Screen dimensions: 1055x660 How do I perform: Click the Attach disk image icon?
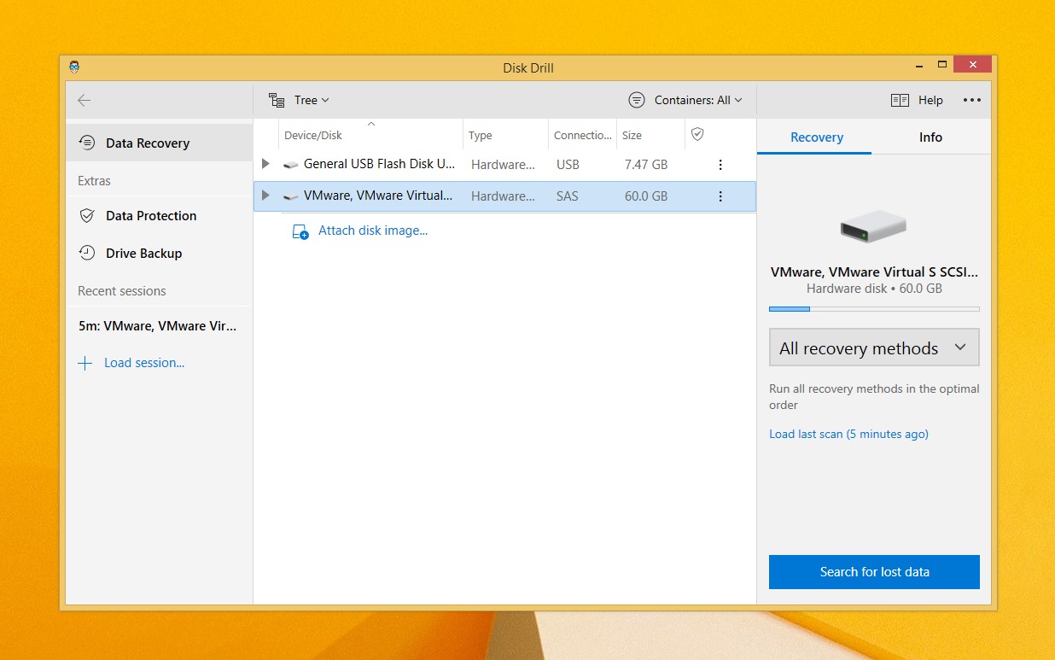[300, 231]
